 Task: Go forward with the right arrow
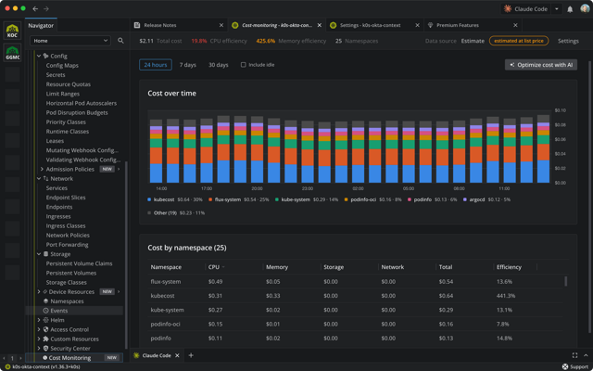46,8
